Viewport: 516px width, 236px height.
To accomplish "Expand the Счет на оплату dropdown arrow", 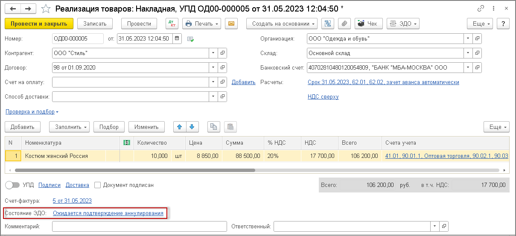I will [213, 82].
